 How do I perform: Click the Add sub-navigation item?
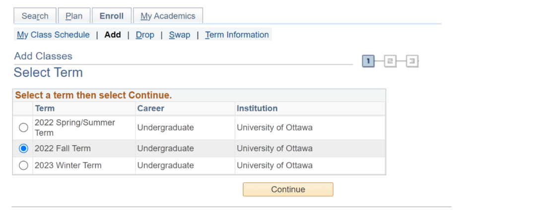pyautogui.click(x=113, y=35)
